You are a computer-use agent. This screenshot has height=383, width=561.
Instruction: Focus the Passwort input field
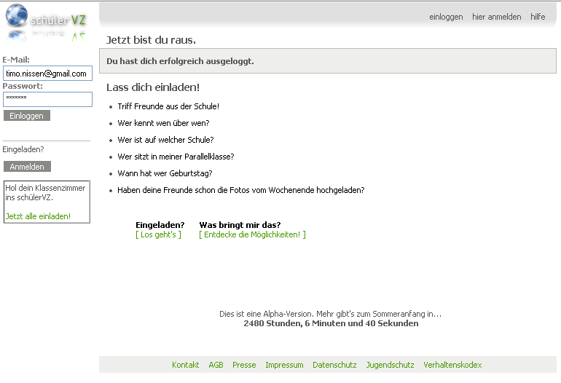(47, 100)
